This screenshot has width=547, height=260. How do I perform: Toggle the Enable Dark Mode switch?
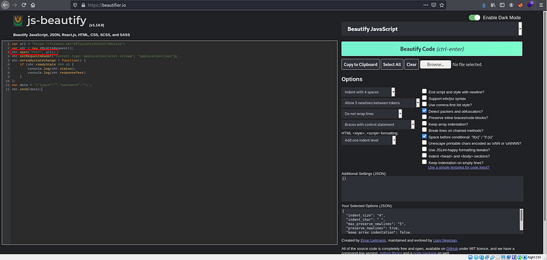[x=475, y=18]
